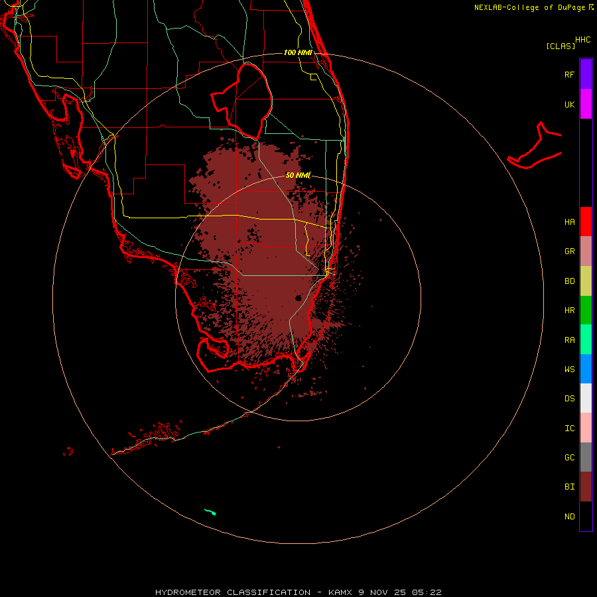The width and height of the screenshot is (597, 597).
Task: Click the 50 NMI range ring label
Action: [x=298, y=175]
